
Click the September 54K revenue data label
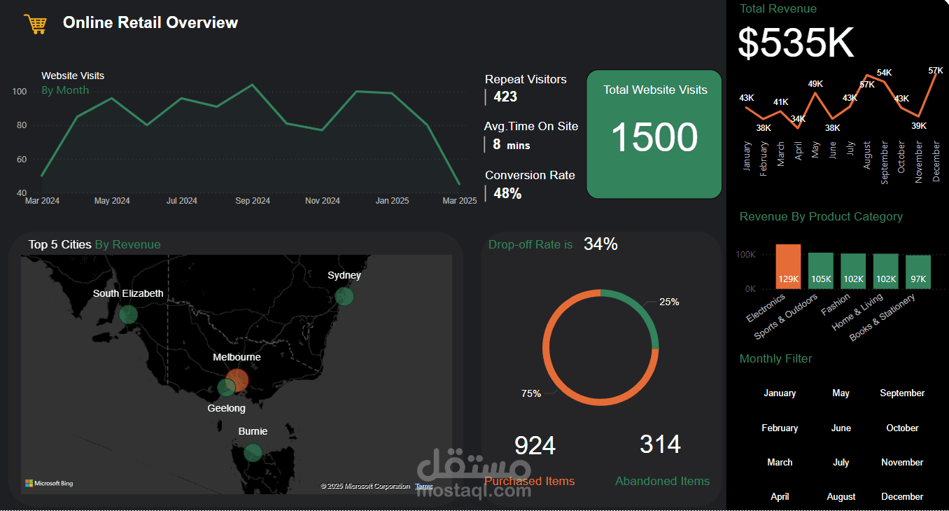click(x=885, y=73)
